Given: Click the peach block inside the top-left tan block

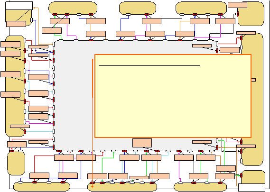Looking at the screenshot, I should pos(16,24).
